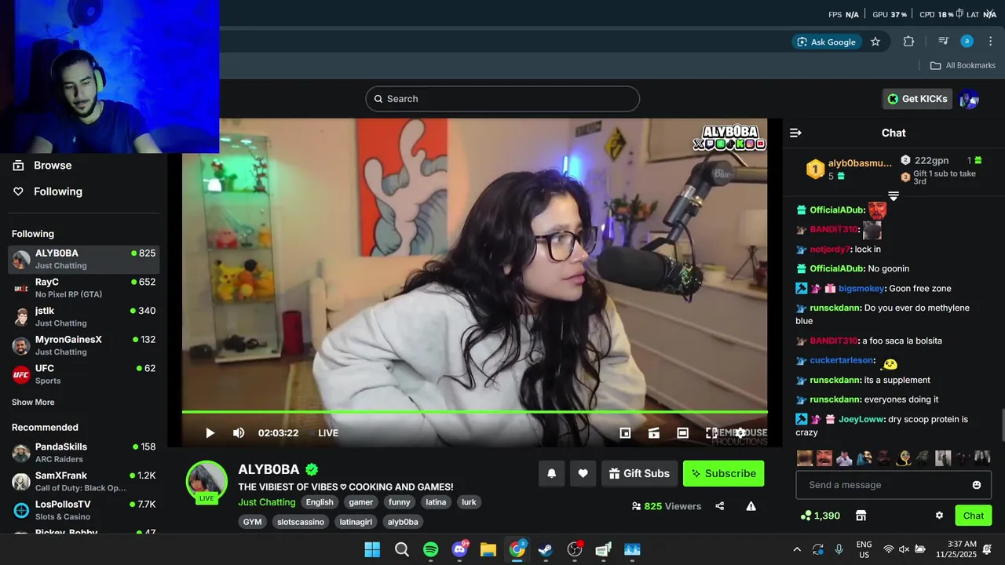Click the Just Chatting category link

267,502
